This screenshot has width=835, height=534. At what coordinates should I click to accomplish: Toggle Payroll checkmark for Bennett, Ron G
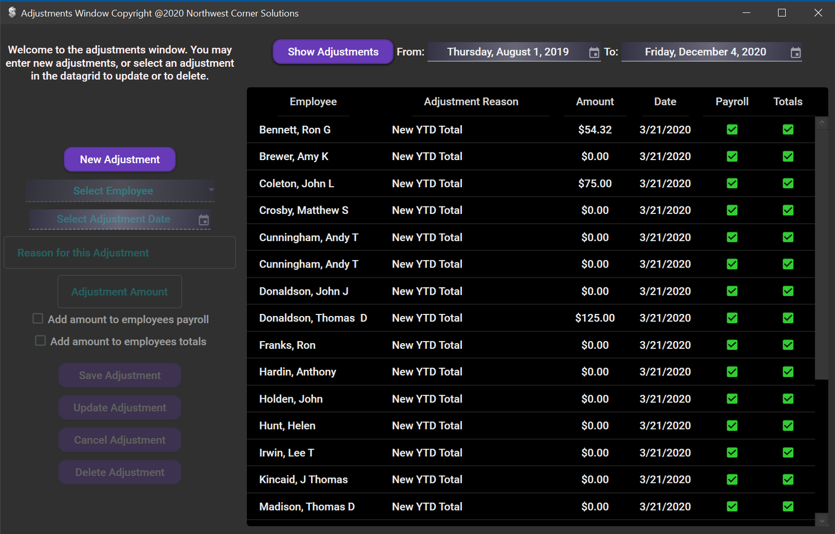click(x=732, y=130)
